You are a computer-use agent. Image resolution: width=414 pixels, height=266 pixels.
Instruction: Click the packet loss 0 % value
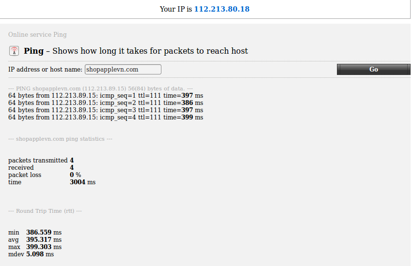[x=76, y=175]
